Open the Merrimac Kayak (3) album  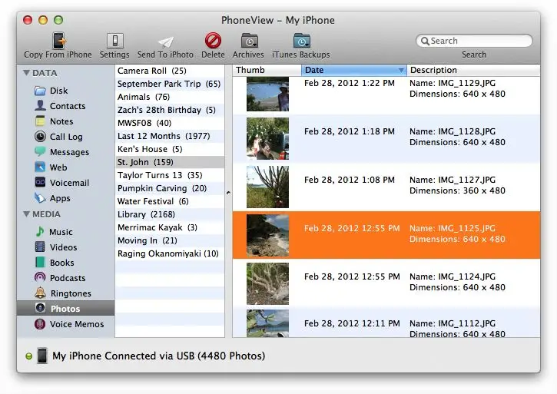pos(170,227)
